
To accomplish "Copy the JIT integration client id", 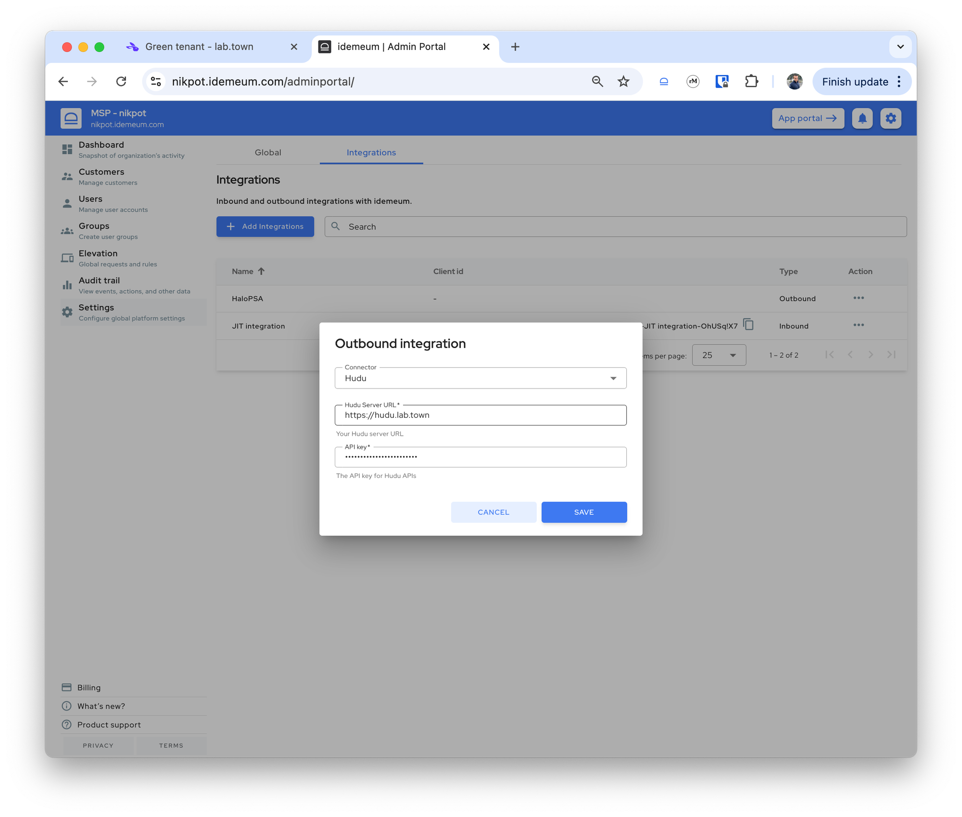I will (748, 325).
